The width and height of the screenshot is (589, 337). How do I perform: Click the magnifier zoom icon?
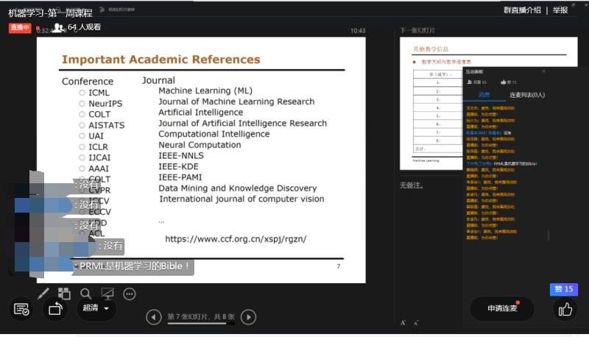click(x=86, y=294)
